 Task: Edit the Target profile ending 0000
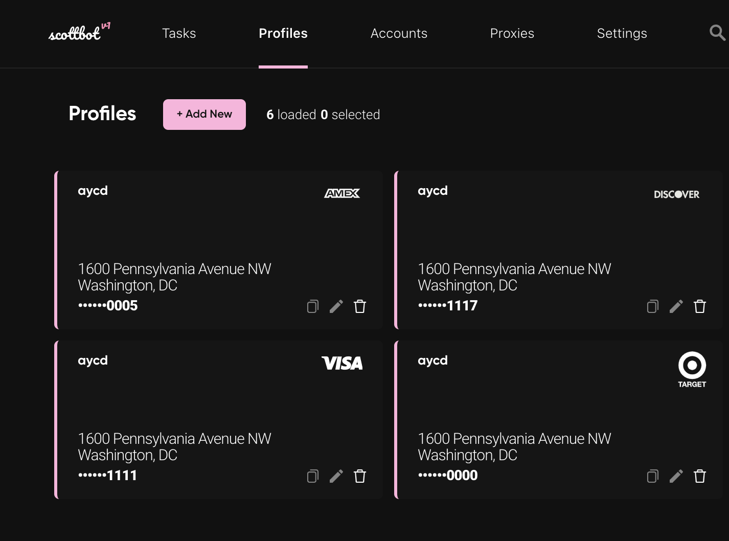(x=676, y=476)
